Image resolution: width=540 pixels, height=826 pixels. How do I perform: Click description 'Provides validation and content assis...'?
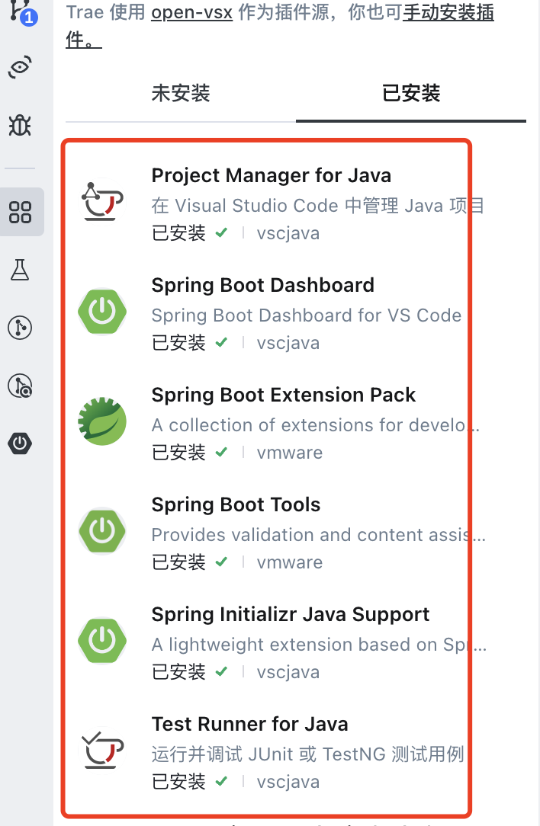point(319,535)
